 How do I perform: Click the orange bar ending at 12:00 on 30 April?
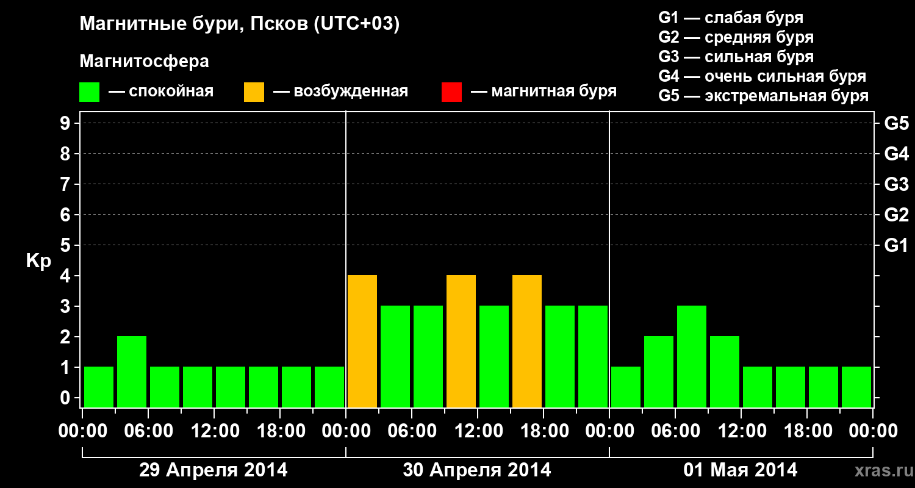coord(461,341)
